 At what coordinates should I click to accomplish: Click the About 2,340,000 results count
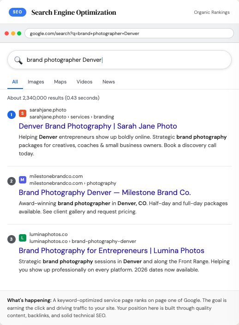click(53, 98)
